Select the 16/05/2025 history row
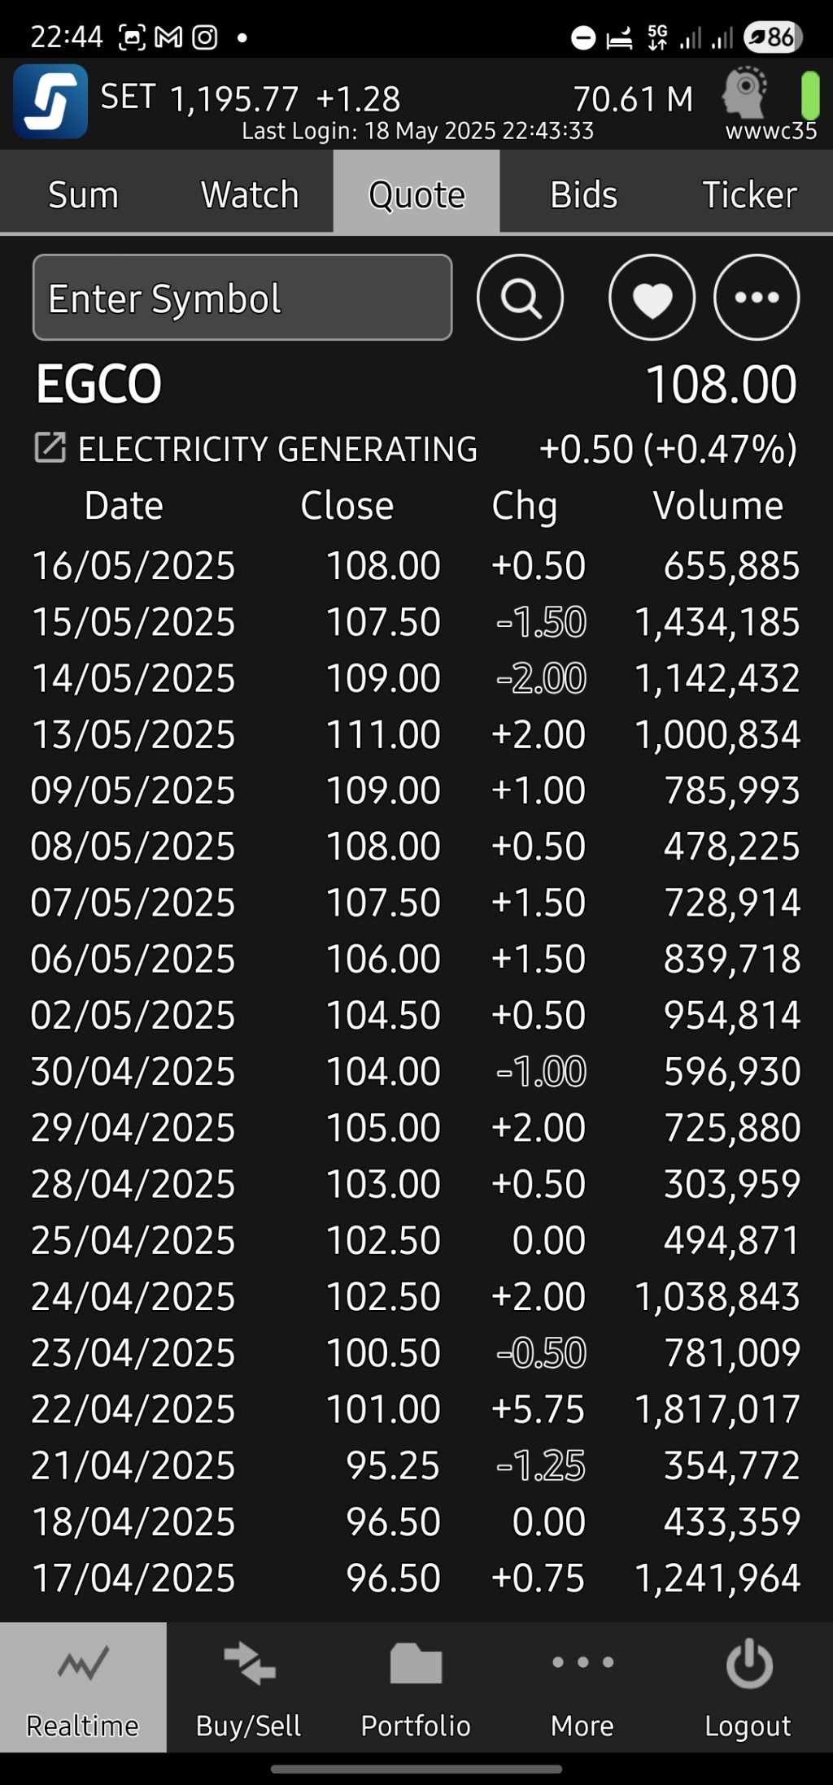 pos(416,566)
